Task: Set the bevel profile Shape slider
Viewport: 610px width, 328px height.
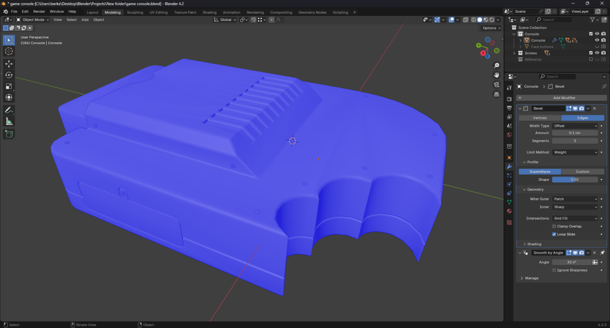Action: [575, 179]
